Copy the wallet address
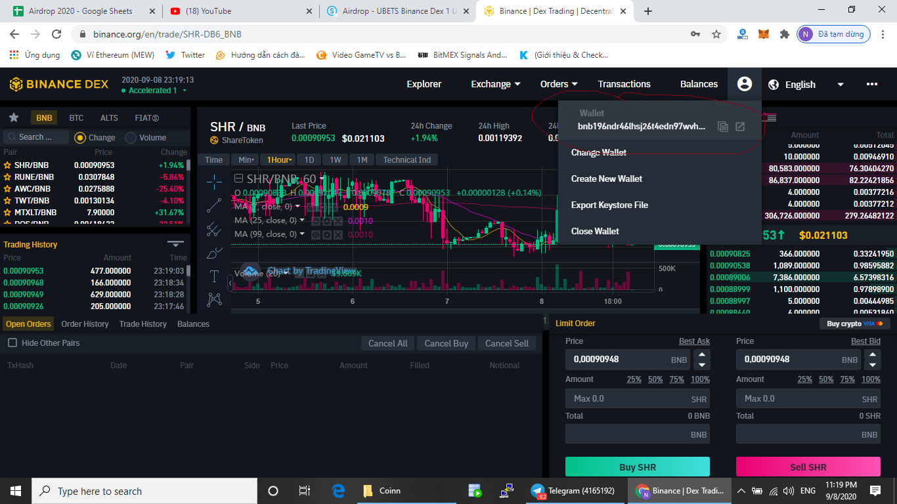 coord(723,127)
